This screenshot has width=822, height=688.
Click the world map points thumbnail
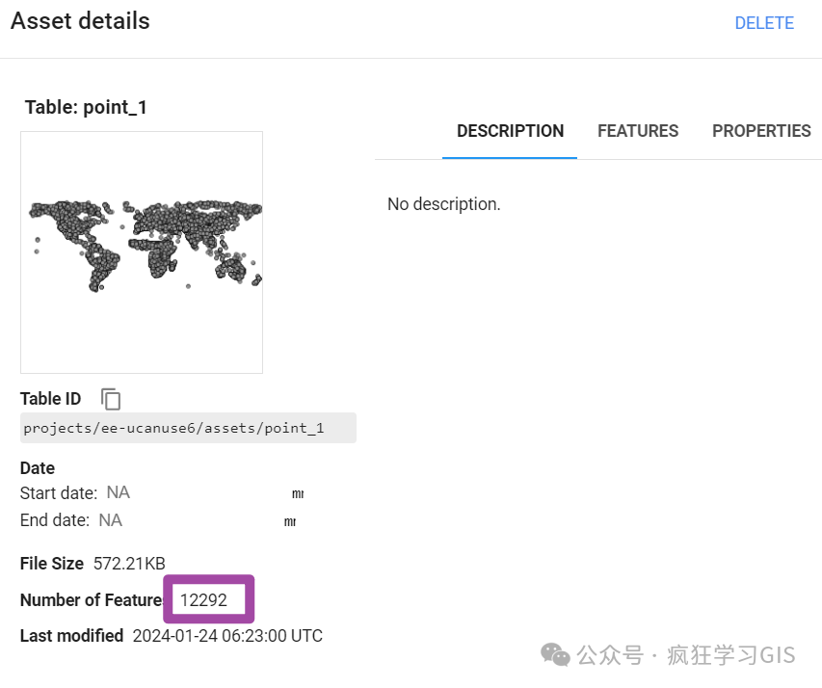(x=142, y=252)
